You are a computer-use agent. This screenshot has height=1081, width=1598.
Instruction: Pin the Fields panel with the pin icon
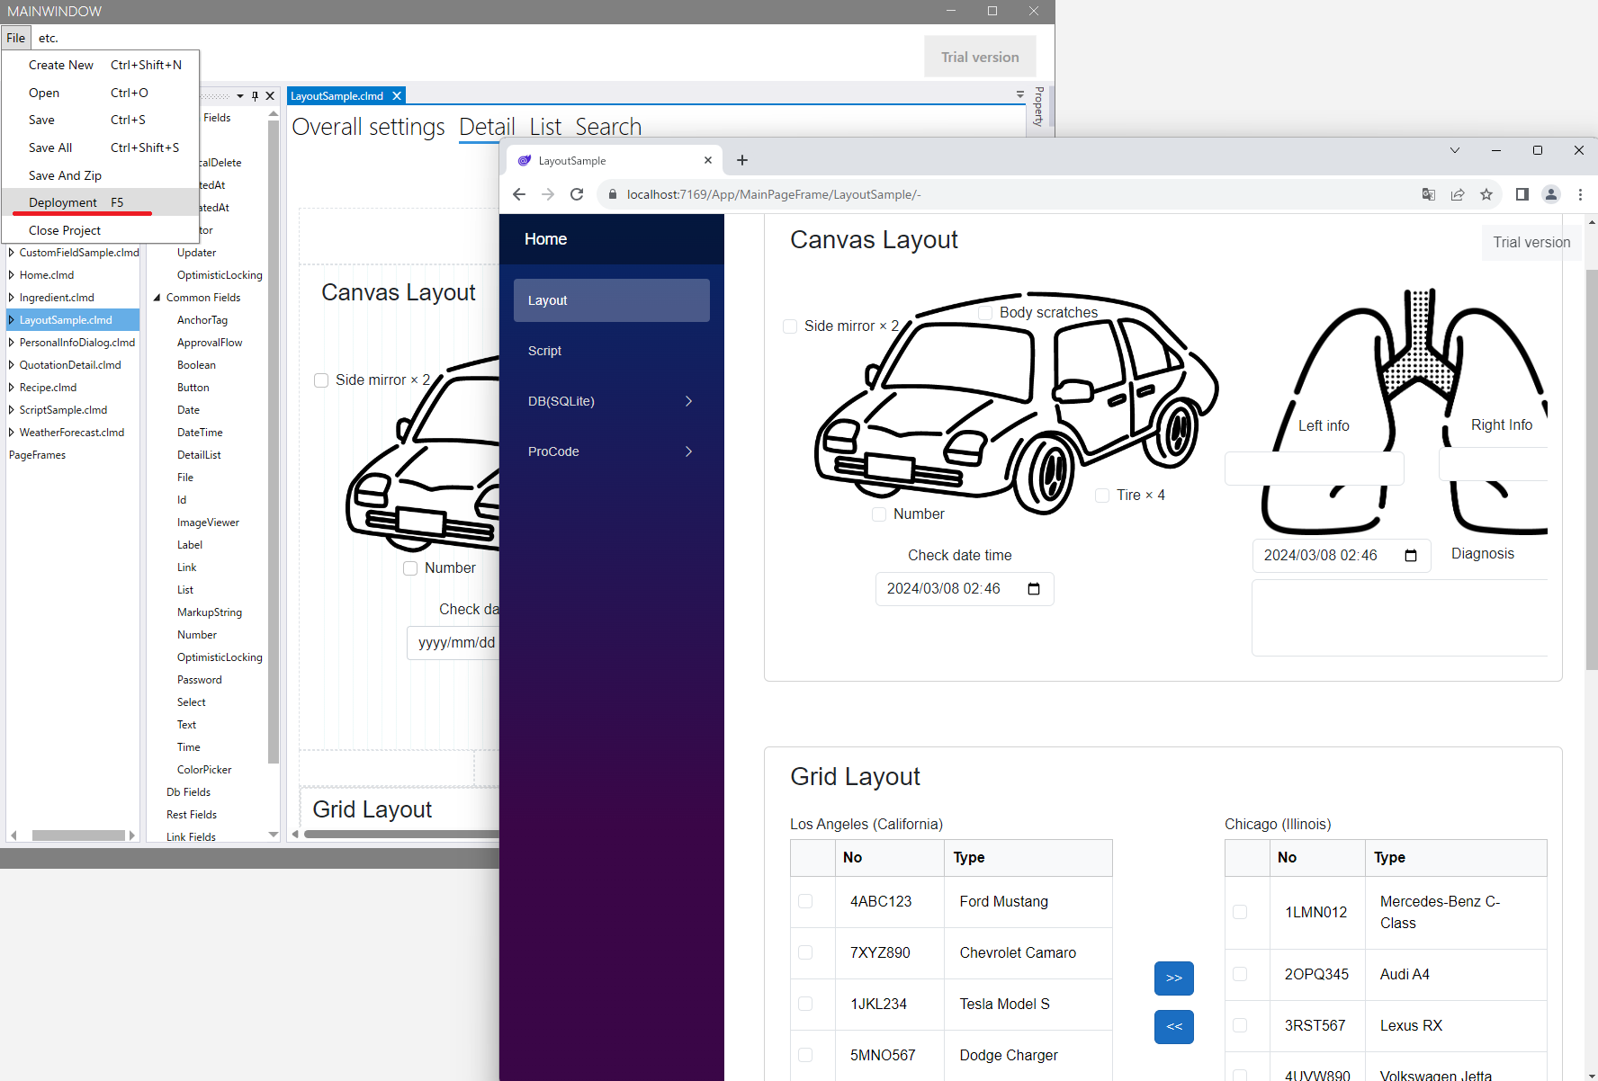255,95
